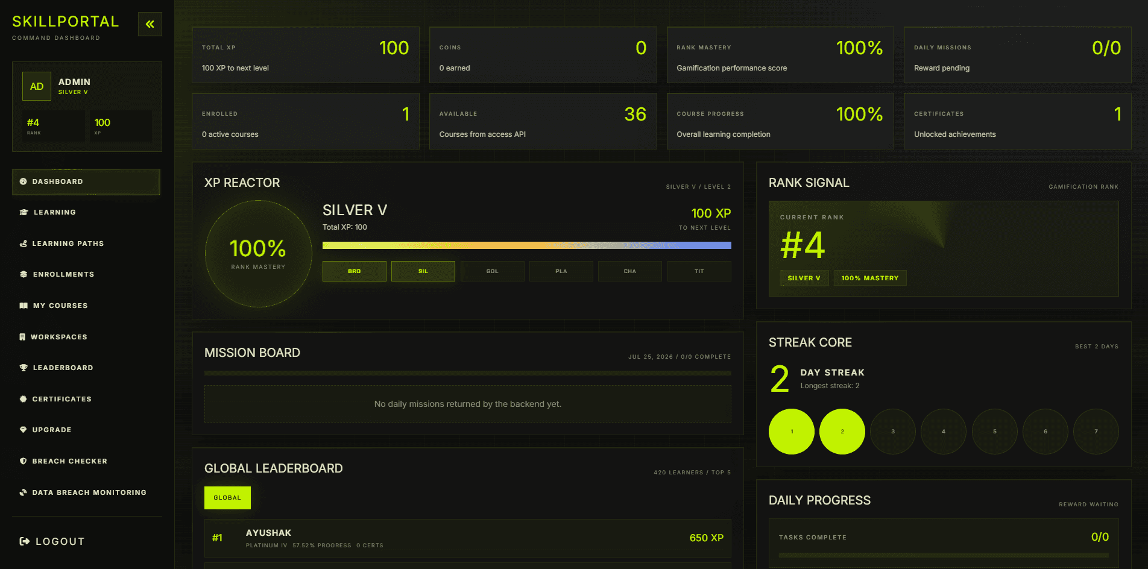Click the Breach Checker shield icon

(23, 461)
